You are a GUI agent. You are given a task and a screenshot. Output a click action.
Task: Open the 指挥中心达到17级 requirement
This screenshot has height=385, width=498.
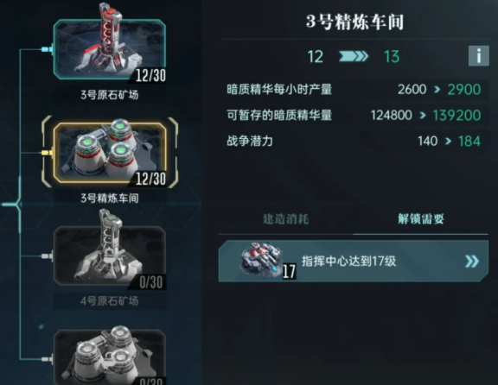click(x=353, y=261)
